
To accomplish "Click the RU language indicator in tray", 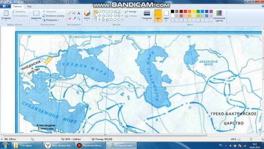I will (220, 145).
